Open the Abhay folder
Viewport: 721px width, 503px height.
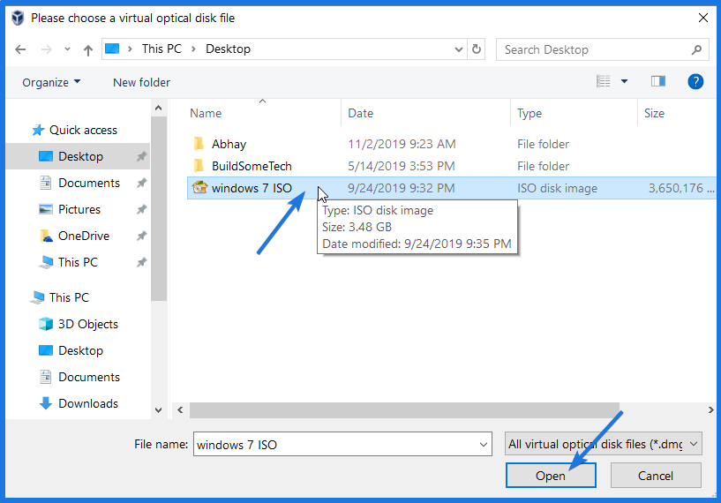pos(229,144)
